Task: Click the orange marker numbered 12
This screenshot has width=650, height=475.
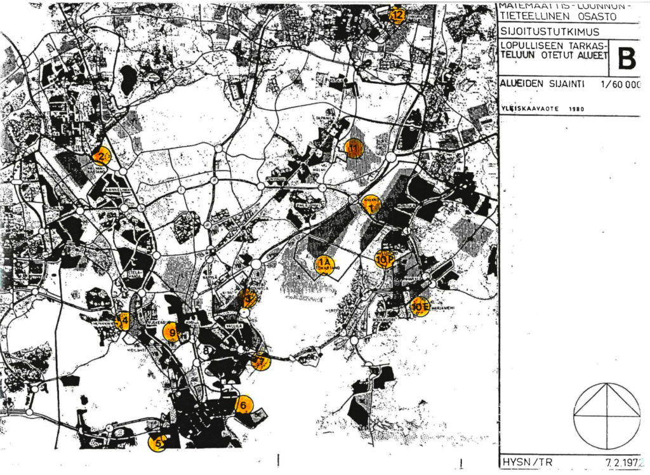Action: tap(397, 15)
